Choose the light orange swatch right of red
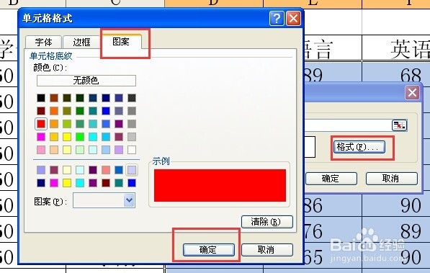The image size is (430, 273). tap(54, 124)
